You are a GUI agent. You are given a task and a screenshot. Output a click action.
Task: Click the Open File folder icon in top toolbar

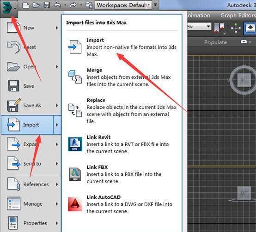(x=36, y=5)
